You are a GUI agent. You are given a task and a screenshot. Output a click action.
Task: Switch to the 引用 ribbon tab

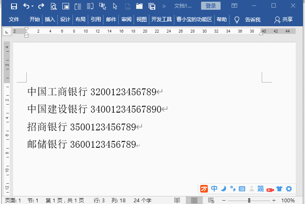(96, 19)
